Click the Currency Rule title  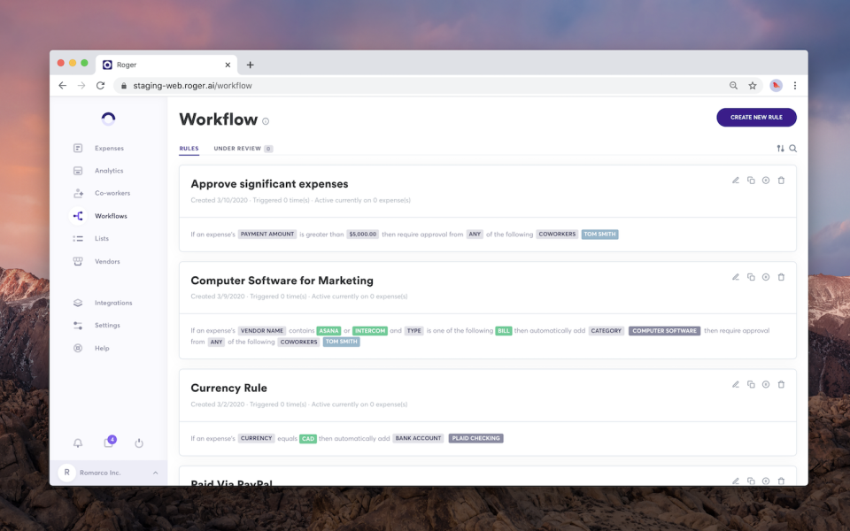[x=228, y=388]
